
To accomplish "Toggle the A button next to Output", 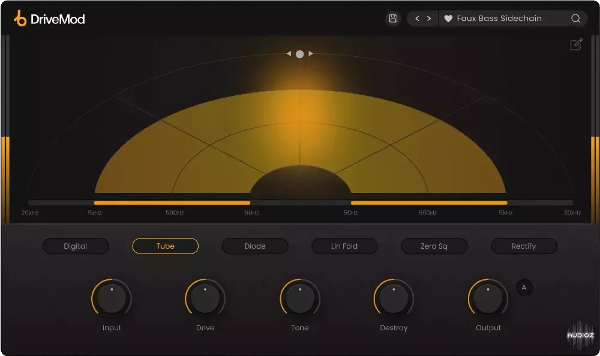I will [x=524, y=288].
